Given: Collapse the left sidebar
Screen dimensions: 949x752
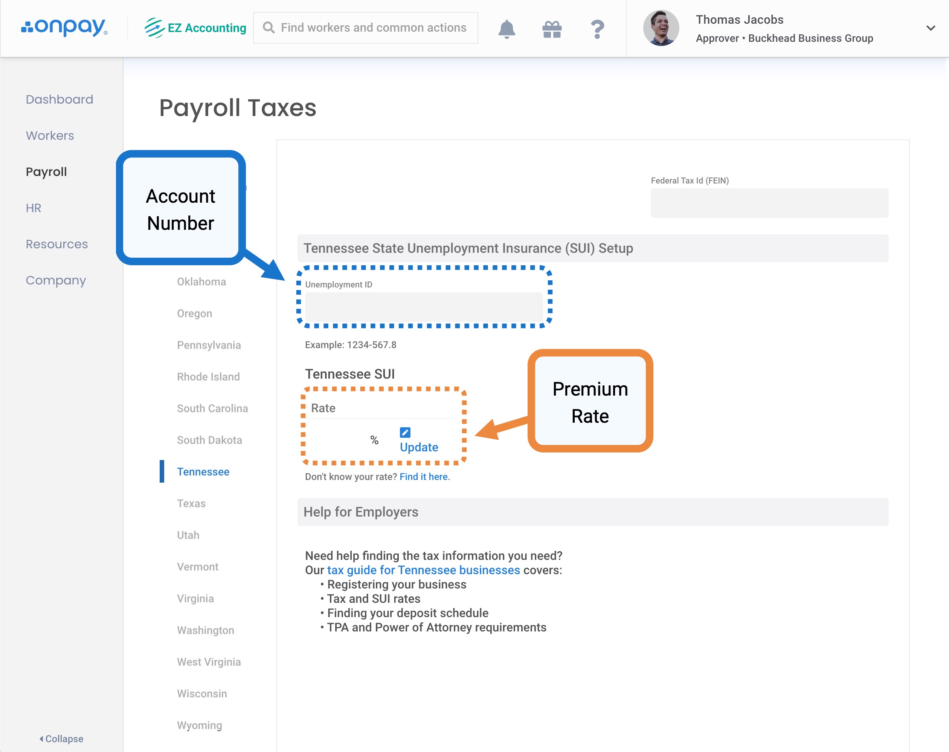Looking at the screenshot, I should [x=61, y=738].
